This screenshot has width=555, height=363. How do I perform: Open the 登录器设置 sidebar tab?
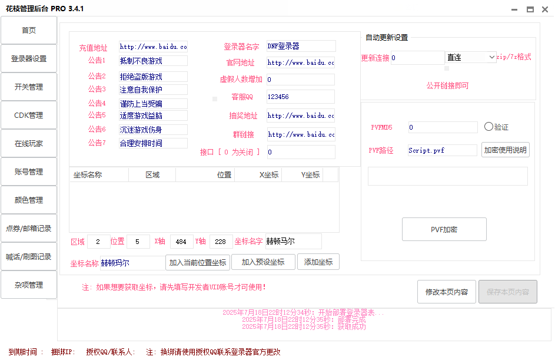(29, 59)
